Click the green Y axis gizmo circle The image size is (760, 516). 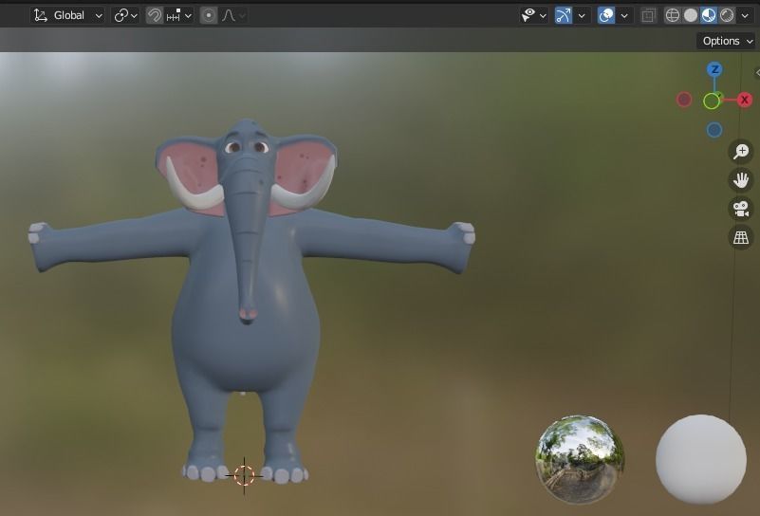pos(712,101)
